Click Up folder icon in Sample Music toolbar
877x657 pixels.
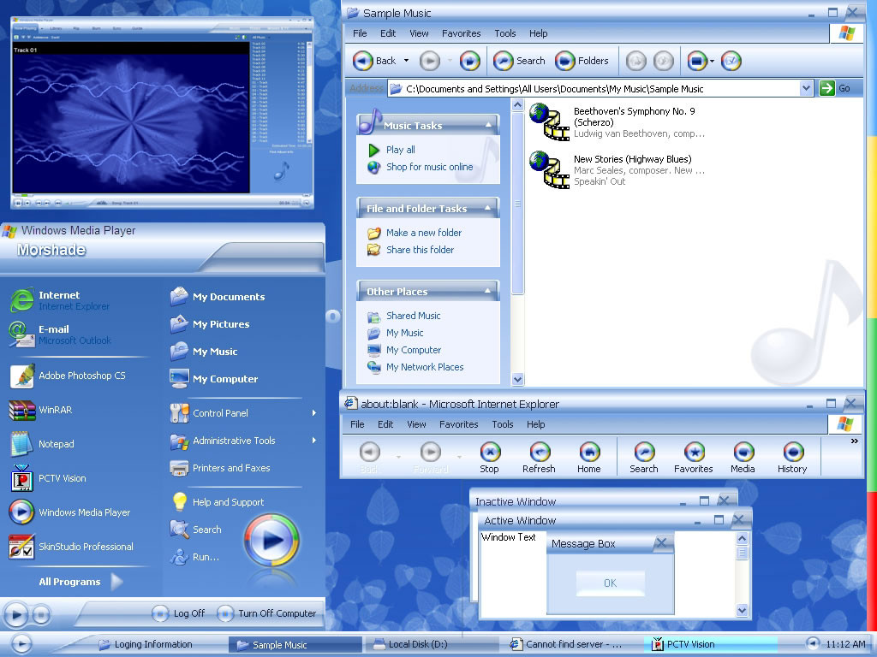click(x=470, y=61)
